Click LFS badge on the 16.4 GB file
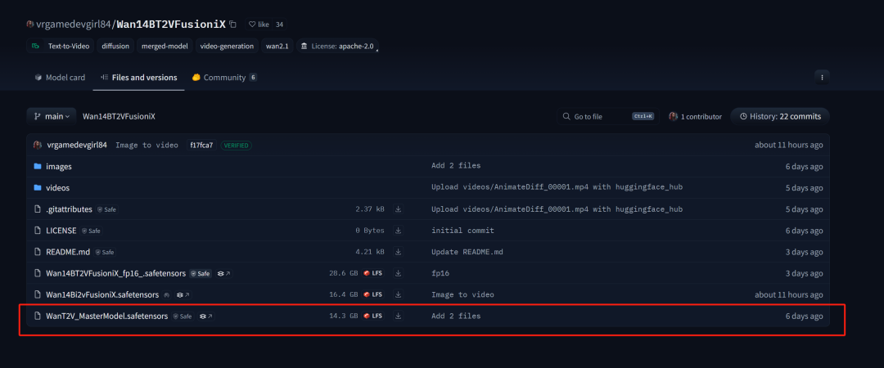The image size is (884, 368). 373,294
